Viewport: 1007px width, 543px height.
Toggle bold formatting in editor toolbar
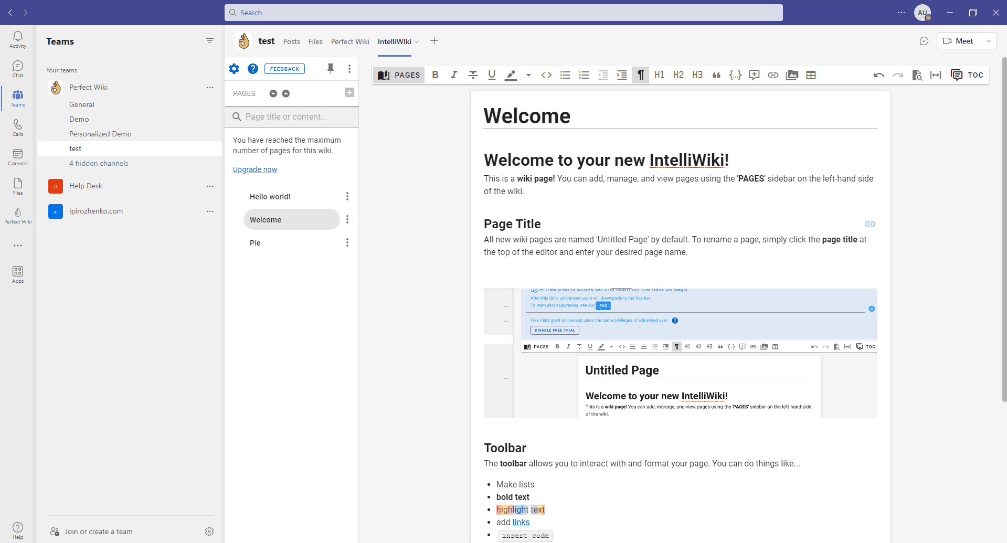point(435,75)
